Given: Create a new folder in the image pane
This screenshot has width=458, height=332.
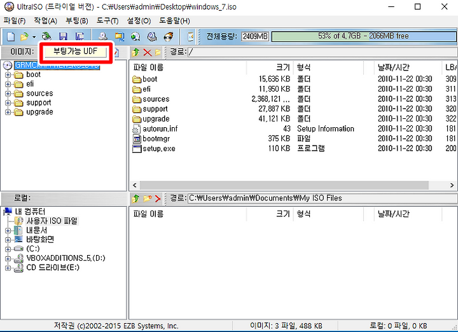Looking at the screenshot, I should (158, 53).
